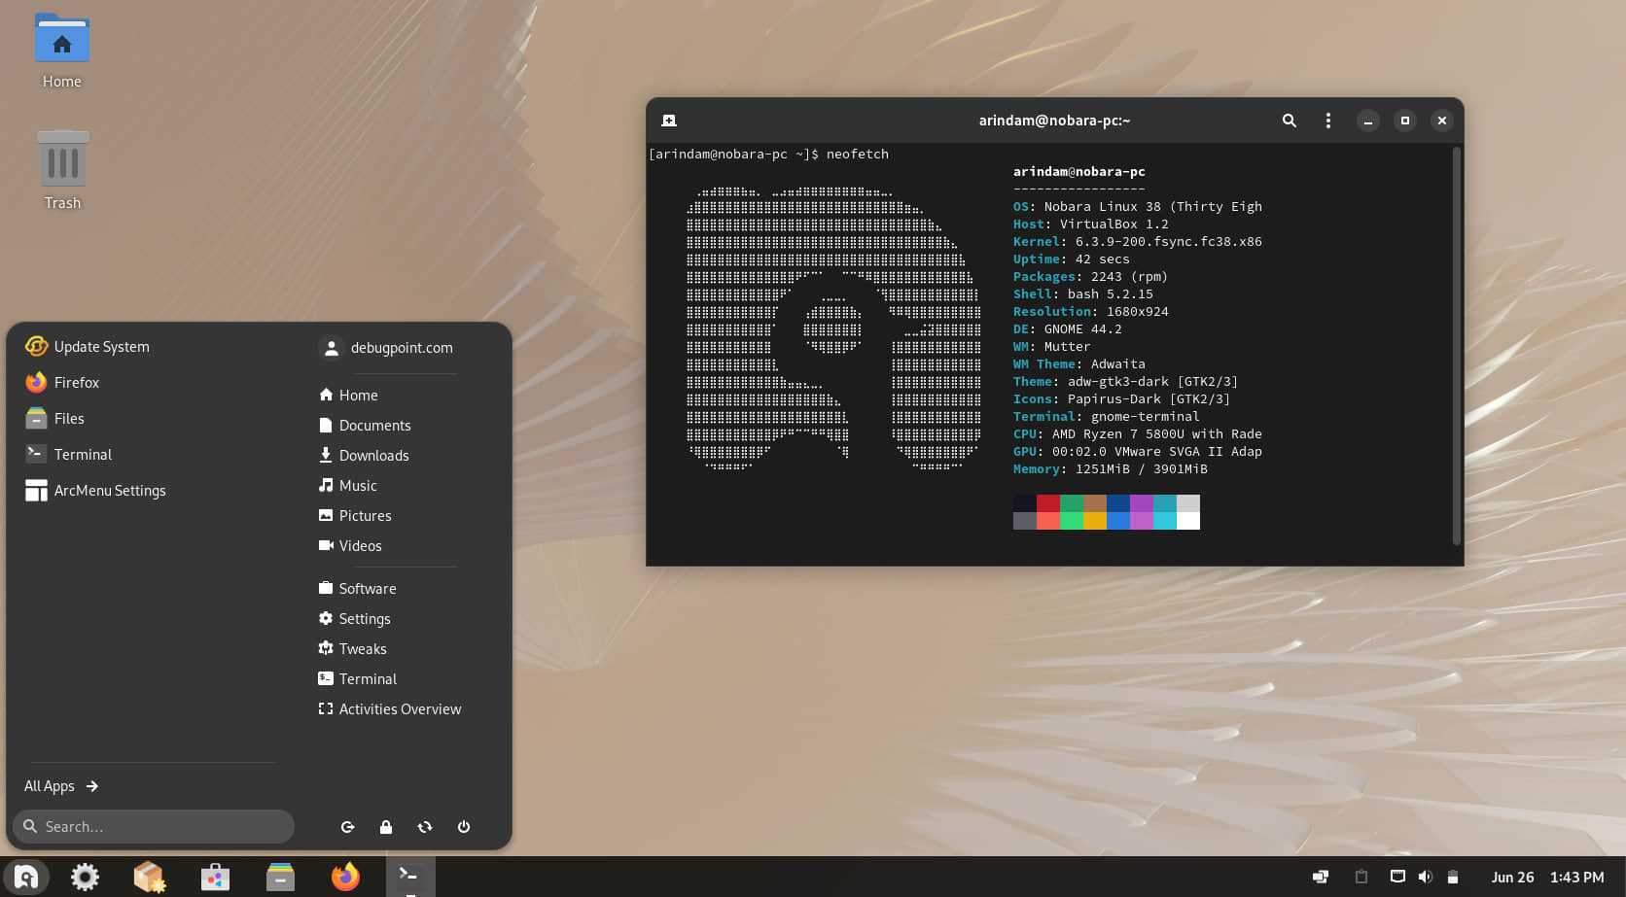Open the terminal's three-dot menu
The height and width of the screenshot is (897, 1626).
[1327, 121]
